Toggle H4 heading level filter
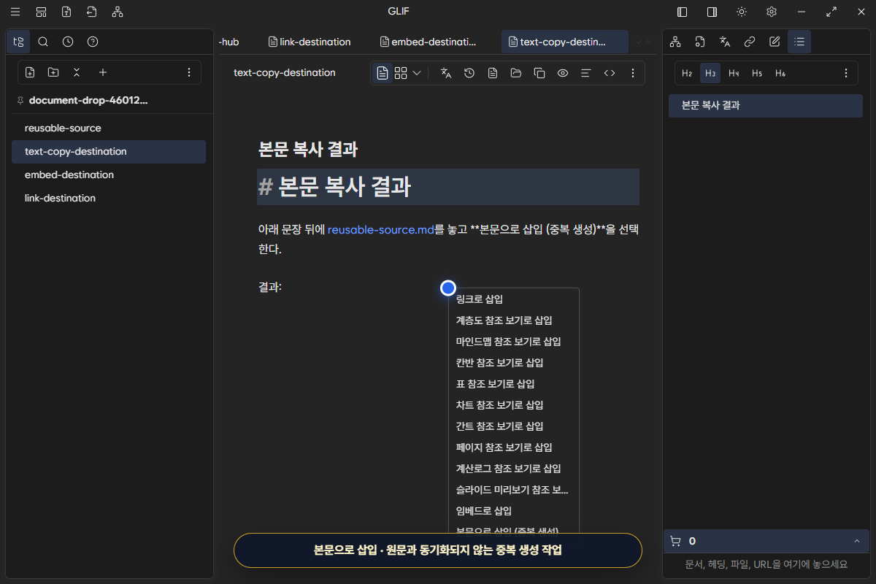Viewport: 876px width, 584px height. point(734,73)
